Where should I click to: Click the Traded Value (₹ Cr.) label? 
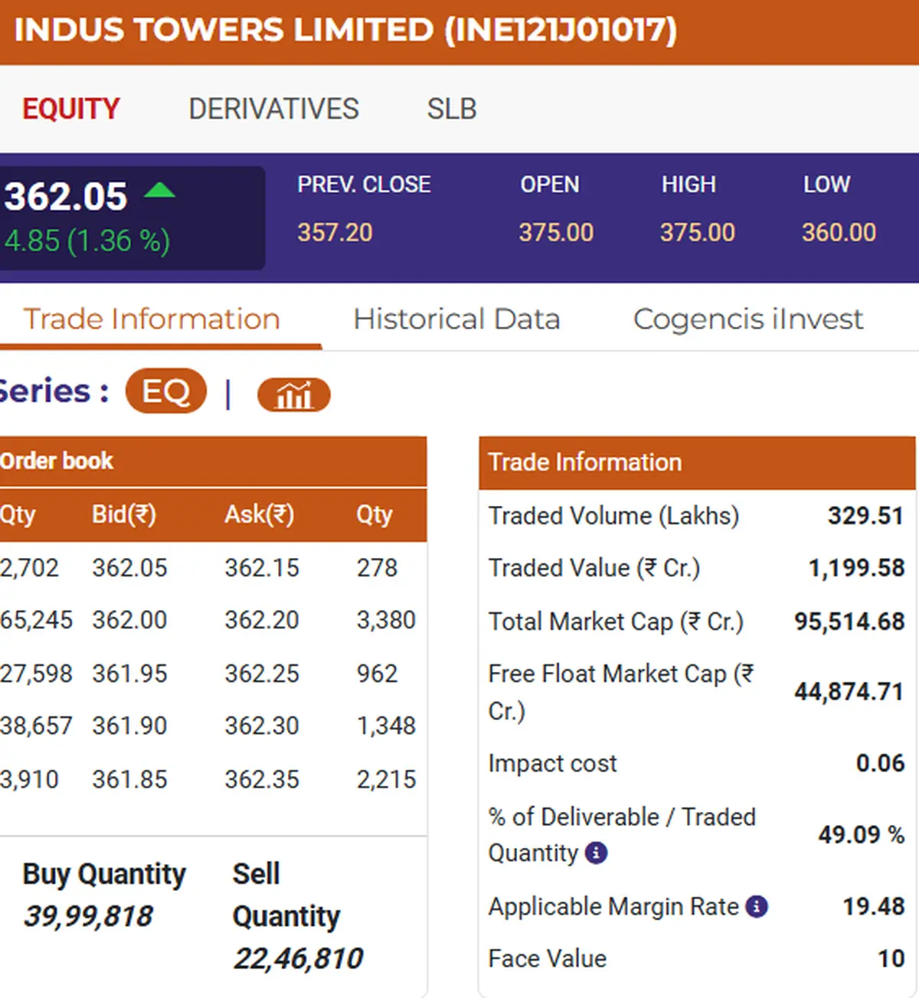point(594,568)
